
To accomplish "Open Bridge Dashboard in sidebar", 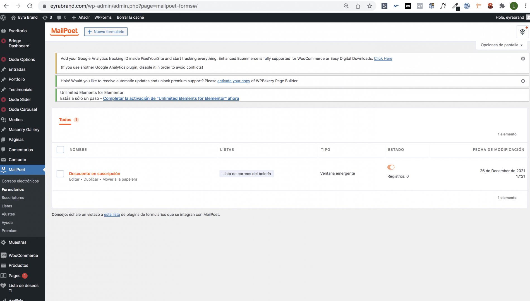I will 19,43.
